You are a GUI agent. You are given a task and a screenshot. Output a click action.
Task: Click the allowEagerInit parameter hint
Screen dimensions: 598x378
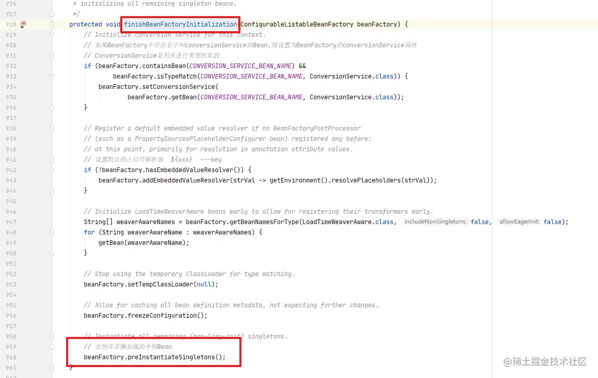pos(519,222)
